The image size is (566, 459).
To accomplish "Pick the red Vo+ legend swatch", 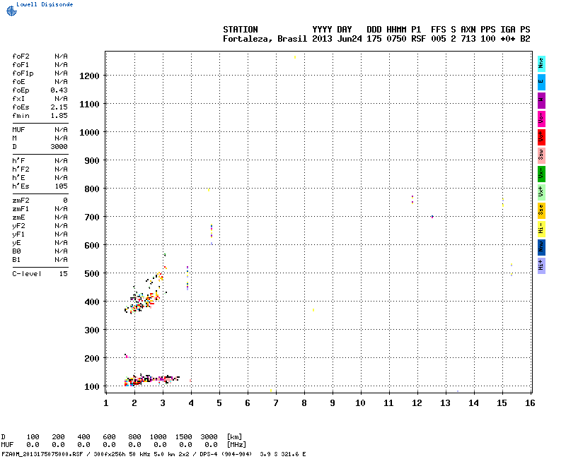I will click(541, 137).
